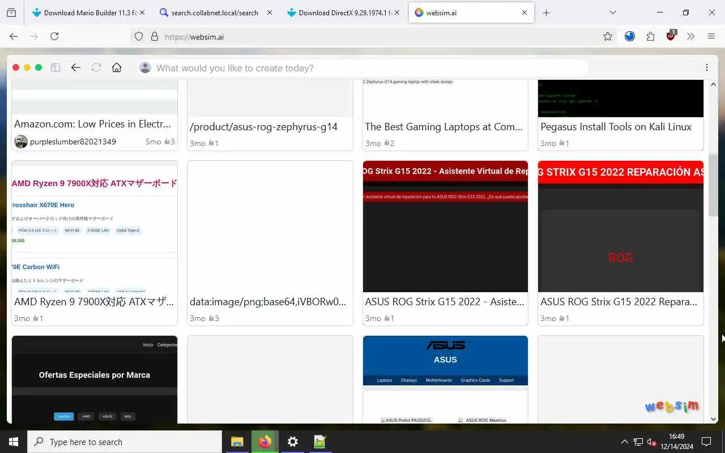Open The Best Gaming Laptops at Com... card

(443, 127)
